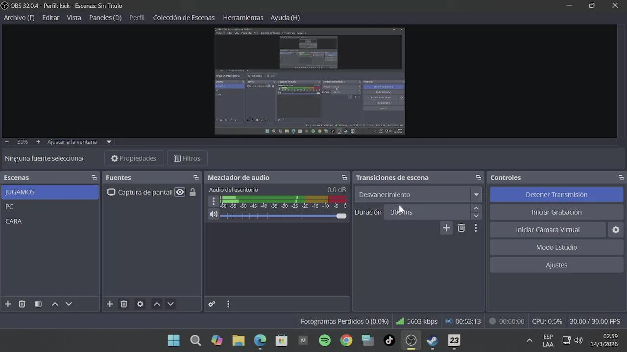Open the Vista menu
Viewport: 627px width, 352px height.
(74, 18)
